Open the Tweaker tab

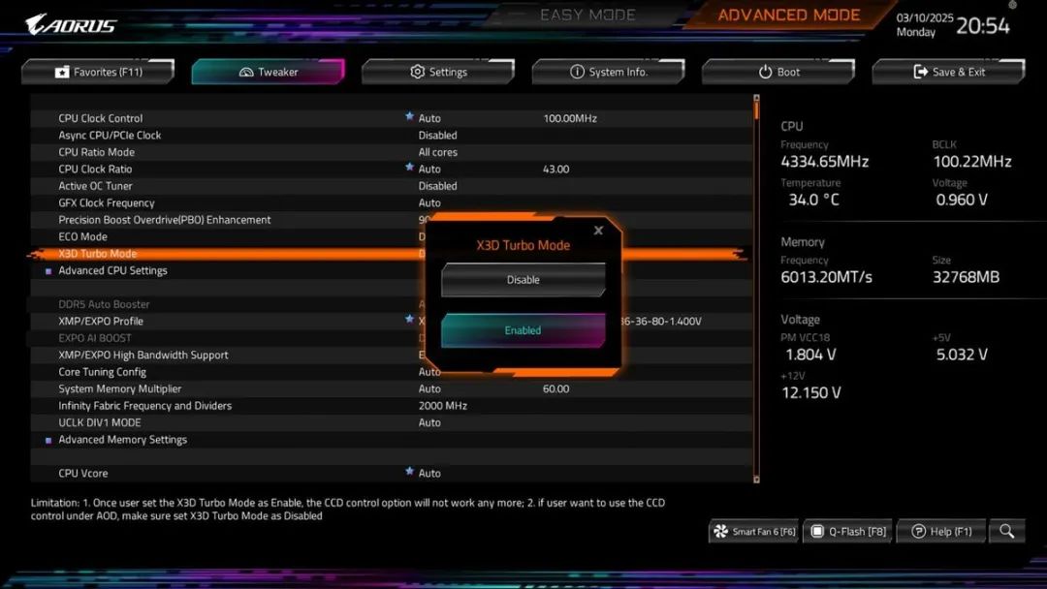pos(268,72)
